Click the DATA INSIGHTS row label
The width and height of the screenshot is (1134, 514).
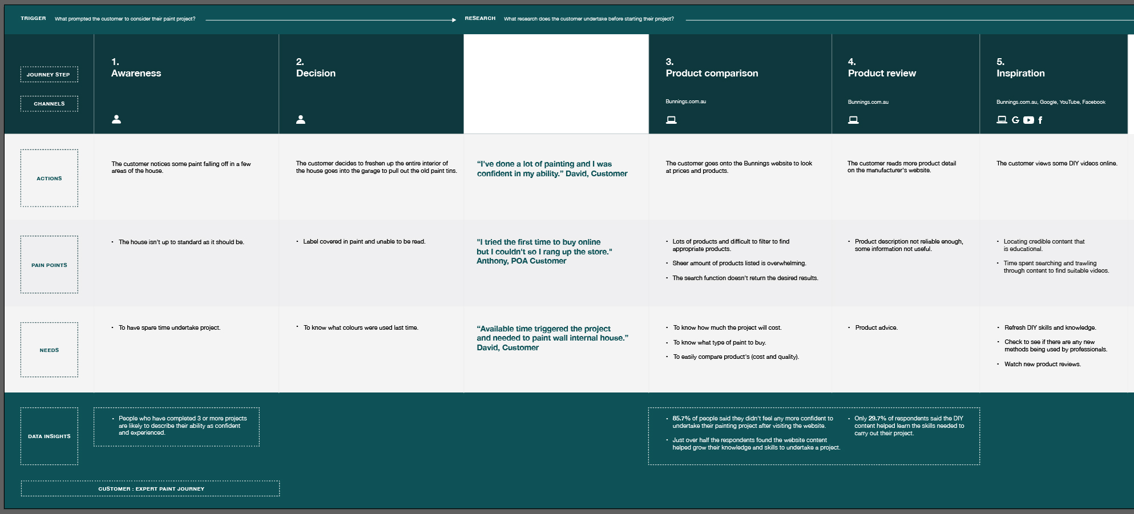click(49, 436)
